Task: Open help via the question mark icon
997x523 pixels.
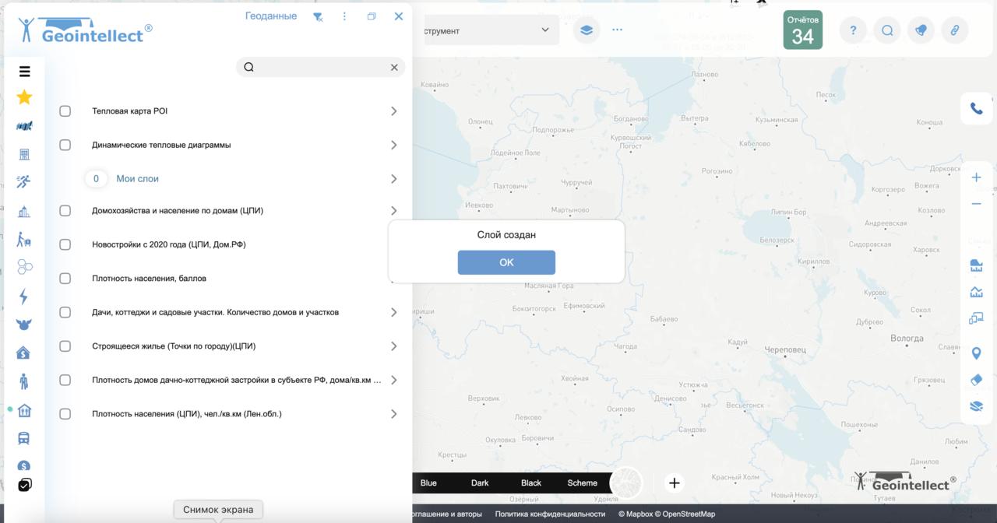Action: pos(852,30)
